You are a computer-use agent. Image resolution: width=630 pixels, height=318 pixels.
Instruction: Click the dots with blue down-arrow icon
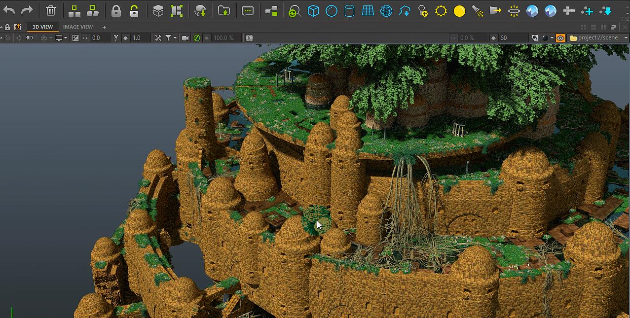tap(605, 10)
